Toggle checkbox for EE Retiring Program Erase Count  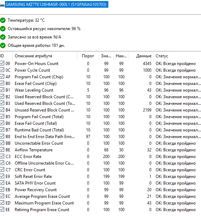pos(2,209)
